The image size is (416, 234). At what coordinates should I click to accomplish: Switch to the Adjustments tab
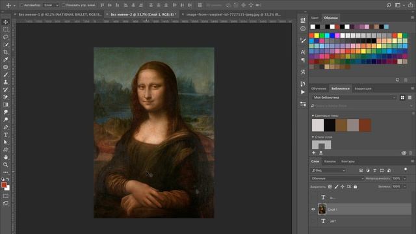pos(363,88)
